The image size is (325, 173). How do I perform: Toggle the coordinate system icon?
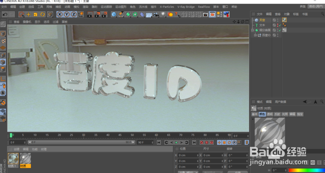81,15
